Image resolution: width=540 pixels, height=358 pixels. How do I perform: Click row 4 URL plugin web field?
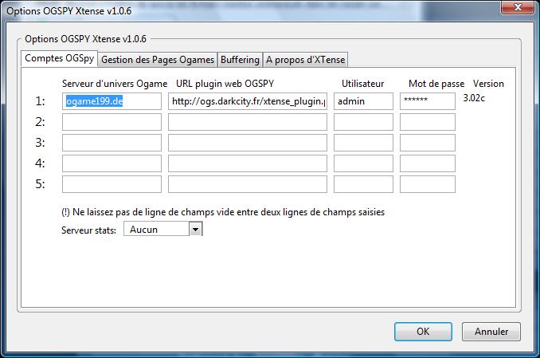click(x=248, y=163)
